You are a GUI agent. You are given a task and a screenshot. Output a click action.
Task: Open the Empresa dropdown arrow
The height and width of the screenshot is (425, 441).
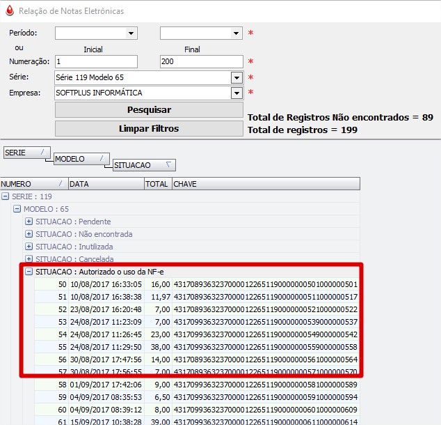236,93
